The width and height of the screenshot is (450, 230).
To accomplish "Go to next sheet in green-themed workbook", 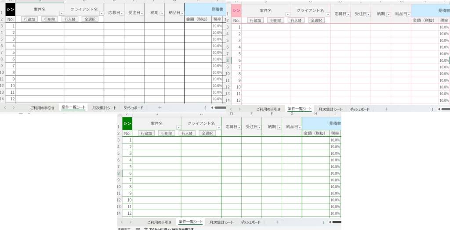I will [x=131, y=222].
